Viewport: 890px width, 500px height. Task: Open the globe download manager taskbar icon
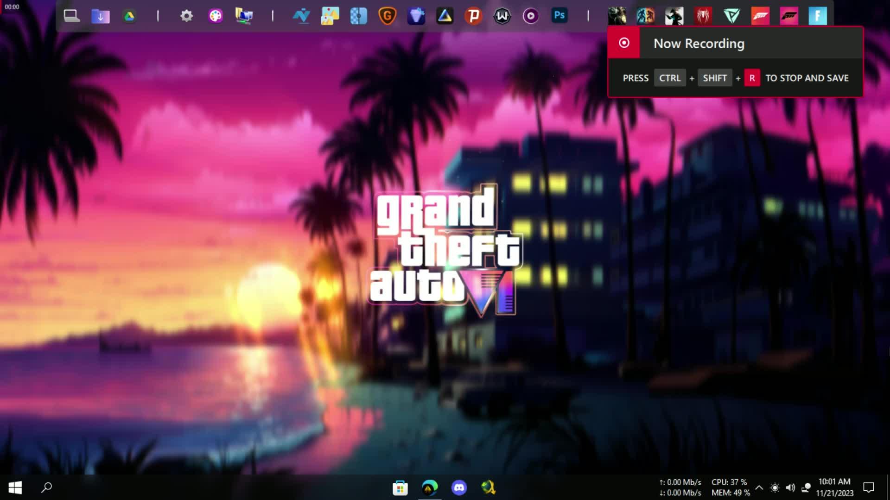coord(488,487)
